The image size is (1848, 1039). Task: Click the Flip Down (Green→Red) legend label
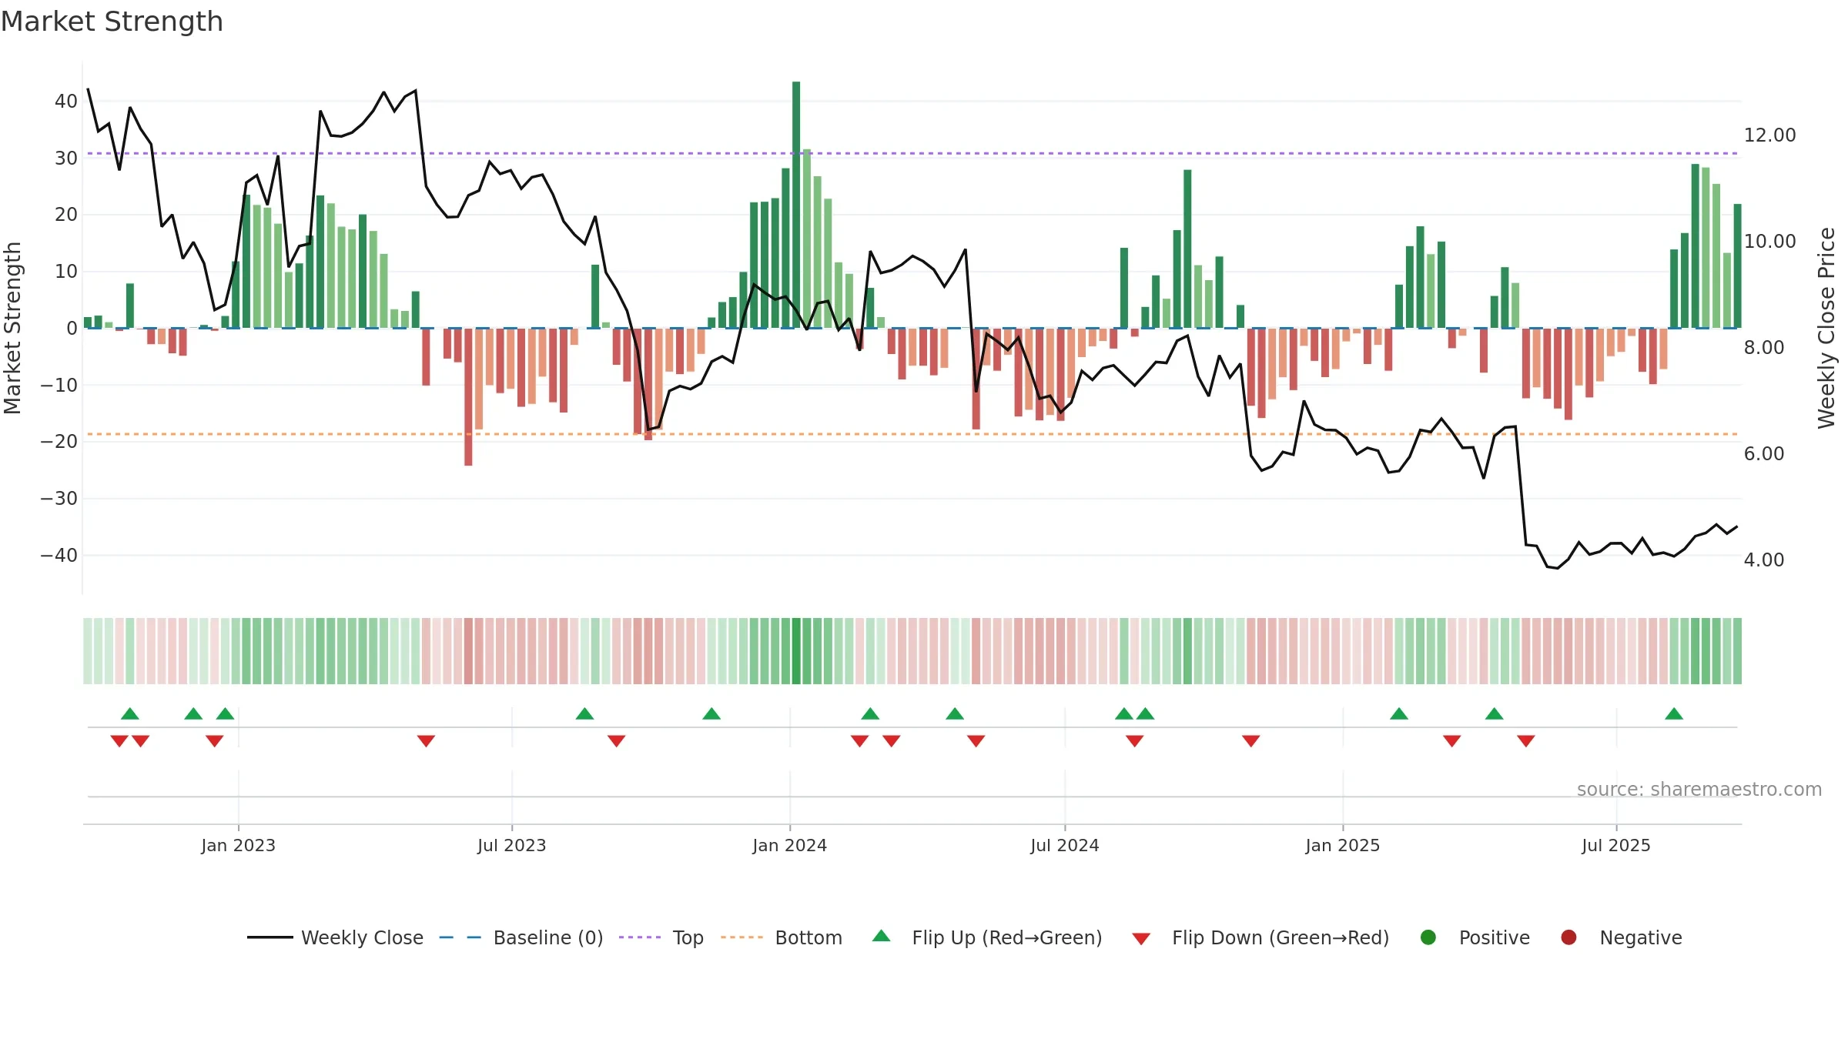tap(1281, 937)
